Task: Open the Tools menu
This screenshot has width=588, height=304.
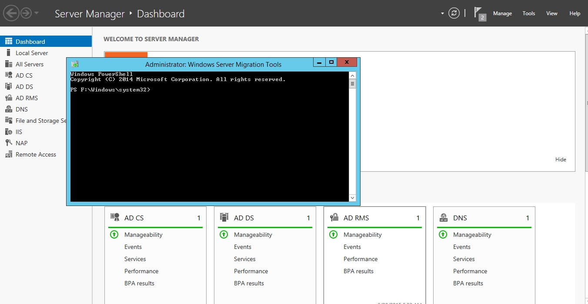Action: [x=528, y=13]
